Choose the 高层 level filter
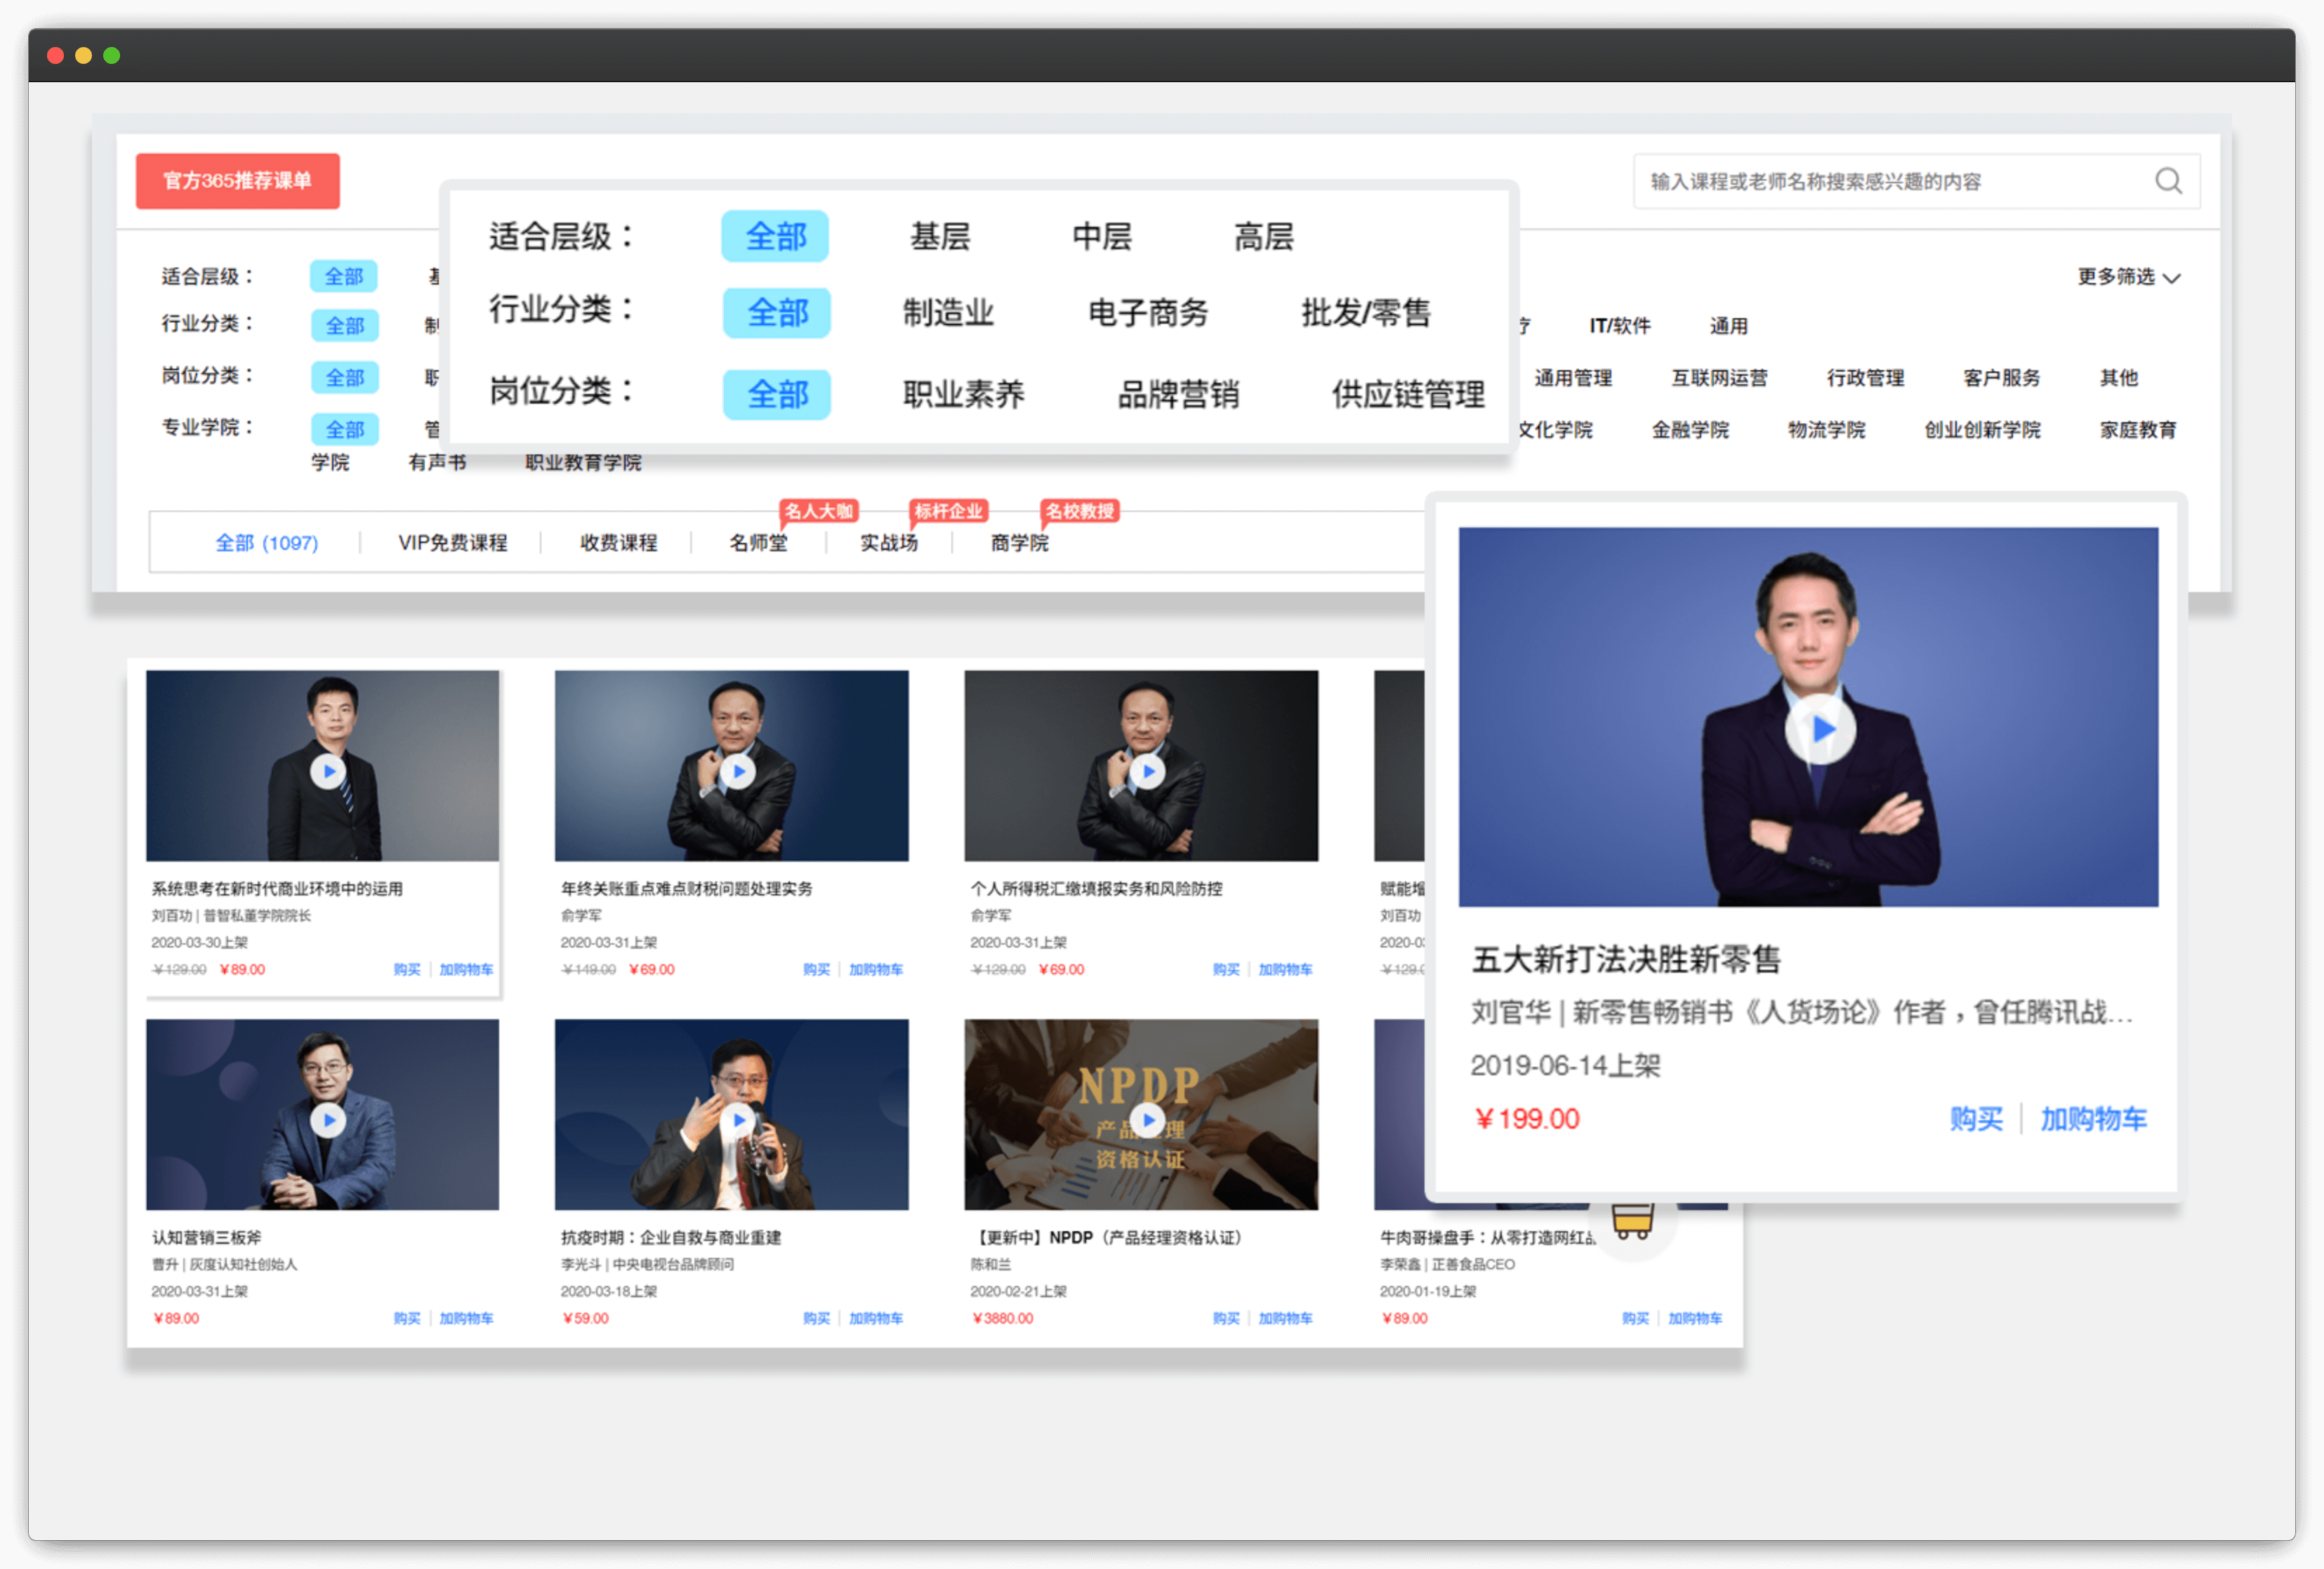Viewport: 2324px width, 1569px height. tap(1264, 237)
